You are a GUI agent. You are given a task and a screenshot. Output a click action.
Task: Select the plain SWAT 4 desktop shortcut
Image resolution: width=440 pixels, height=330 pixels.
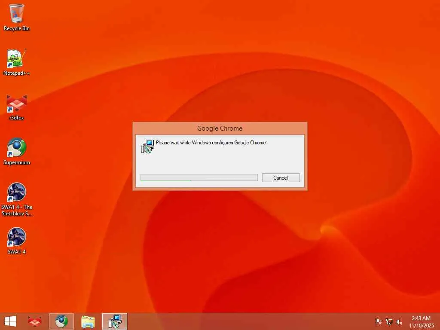[x=17, y=241]
